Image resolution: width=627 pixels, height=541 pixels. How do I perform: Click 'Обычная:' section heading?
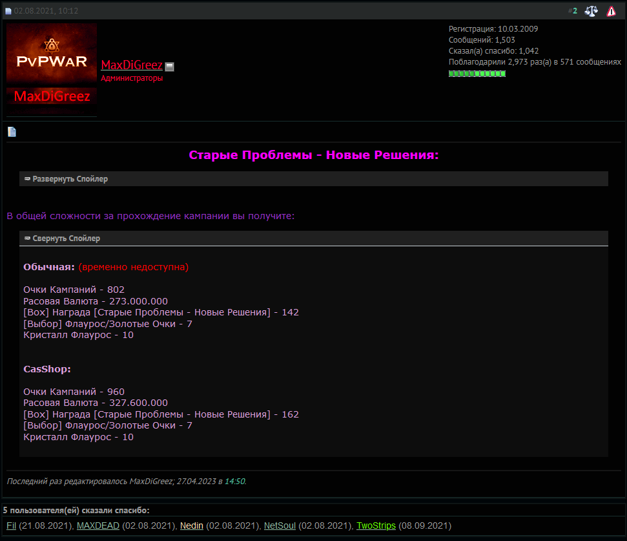(x=49, y=267)
